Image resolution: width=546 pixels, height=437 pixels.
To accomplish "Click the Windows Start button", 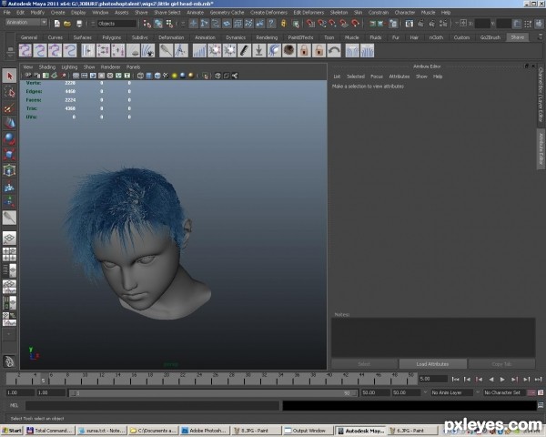I will (12, 431).
